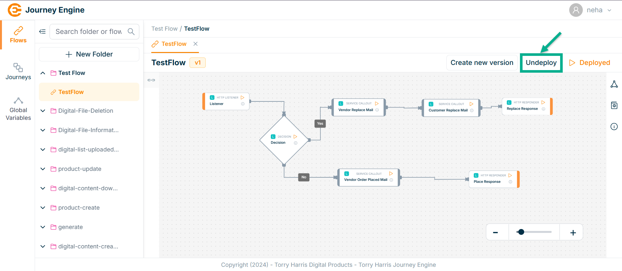Close the TestFlow tab
622x271 pixels.
195,44
